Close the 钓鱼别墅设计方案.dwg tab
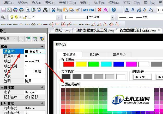Viewport: 163px width, 114px height. coord(159,30)
